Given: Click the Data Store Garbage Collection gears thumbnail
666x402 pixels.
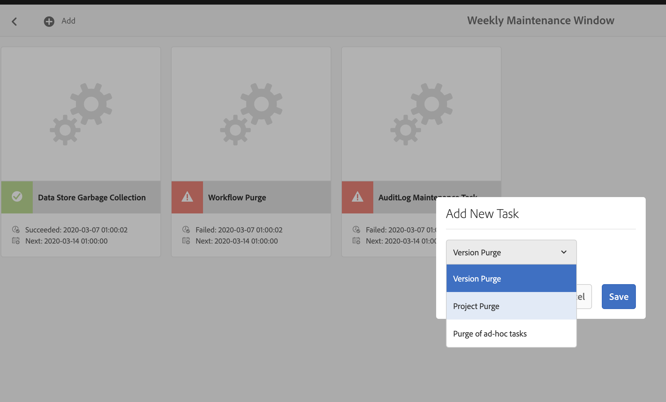Looking at the screenshot, I should click(x=81, y=114).
